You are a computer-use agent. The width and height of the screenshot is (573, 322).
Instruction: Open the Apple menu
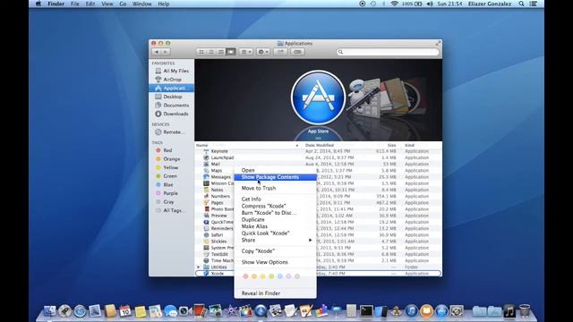[x=38, y=4]
